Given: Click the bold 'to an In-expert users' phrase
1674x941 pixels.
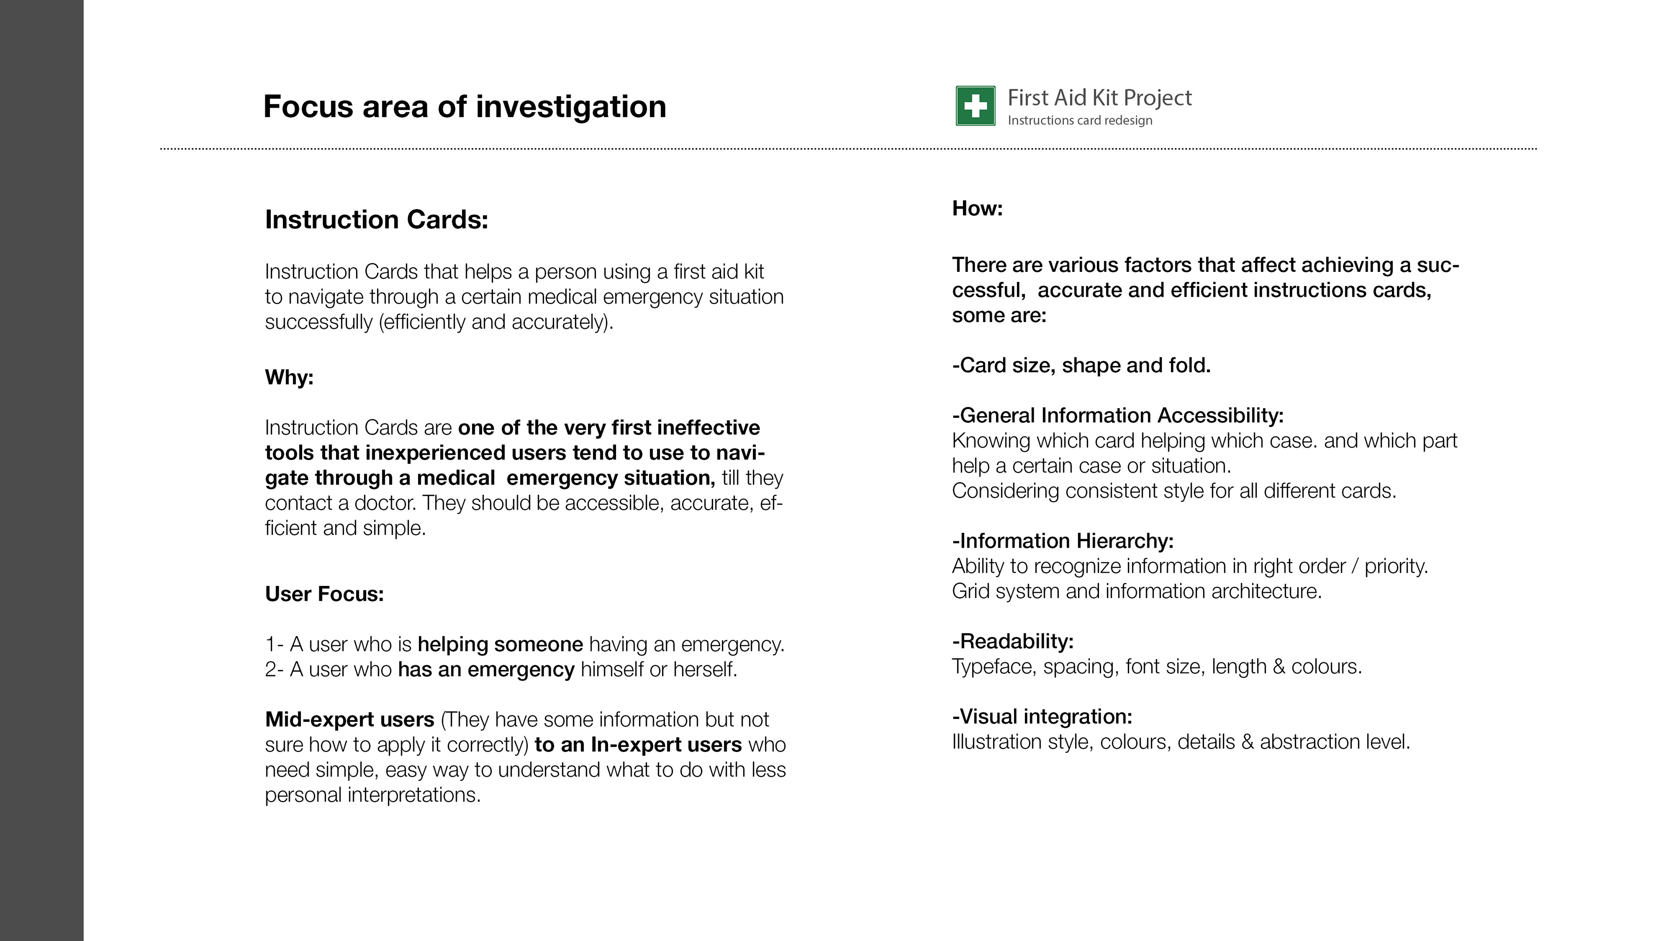Looking at the screenshot, I should click(638, 745).
